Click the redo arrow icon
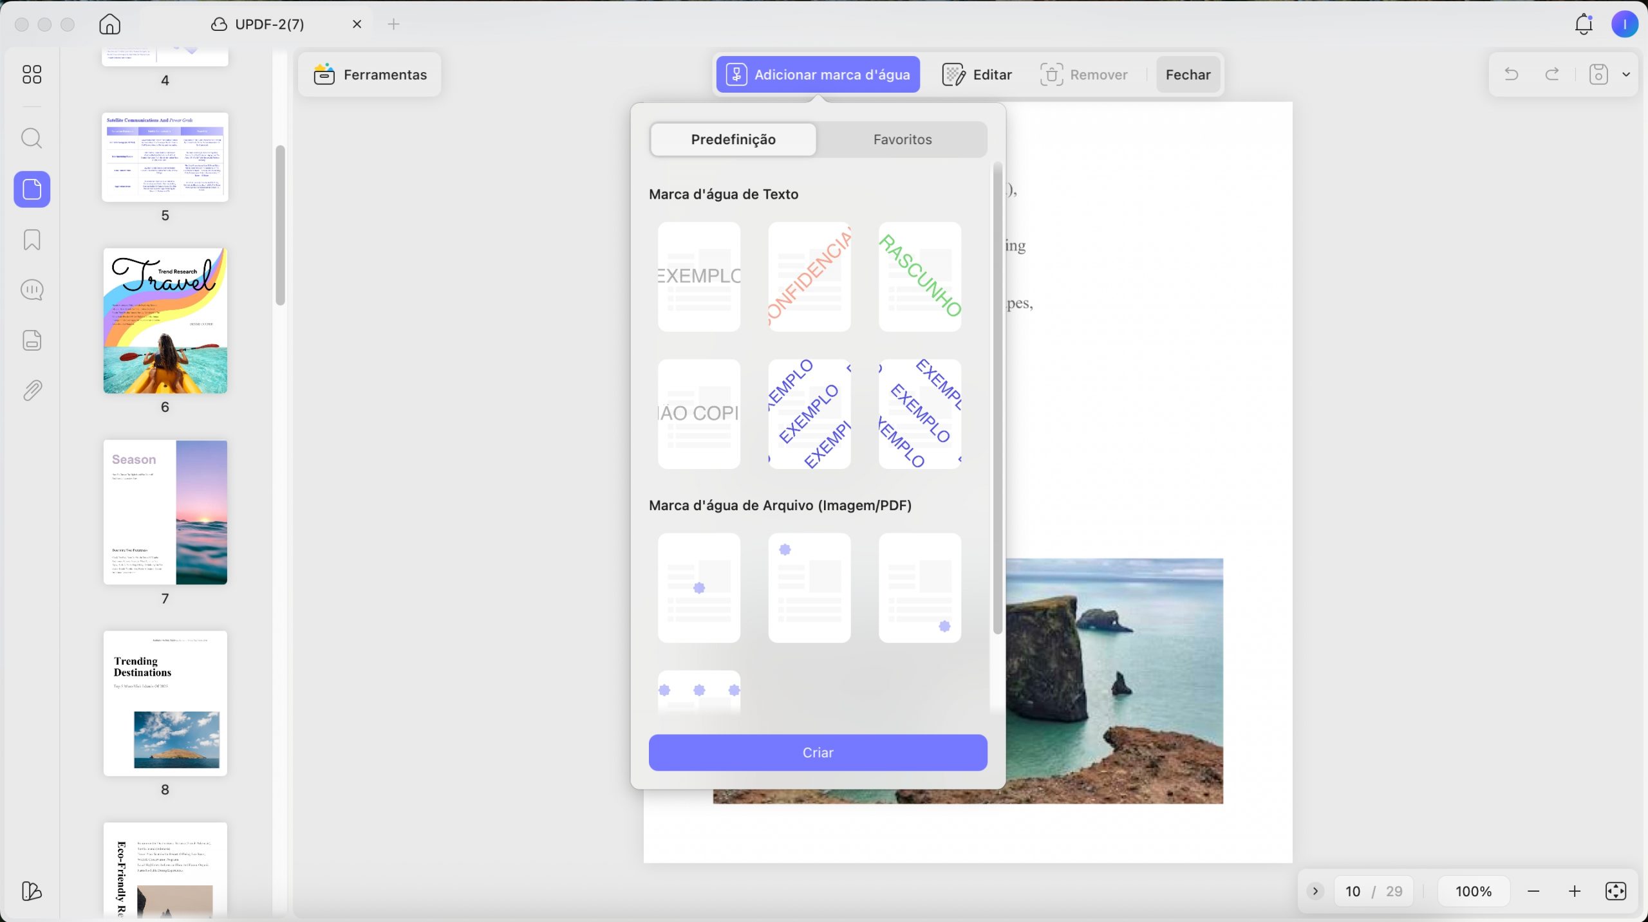Image resolution: width=1648 pixels, height=922 pixels. pyautogui.click(x=1552, y=74)
